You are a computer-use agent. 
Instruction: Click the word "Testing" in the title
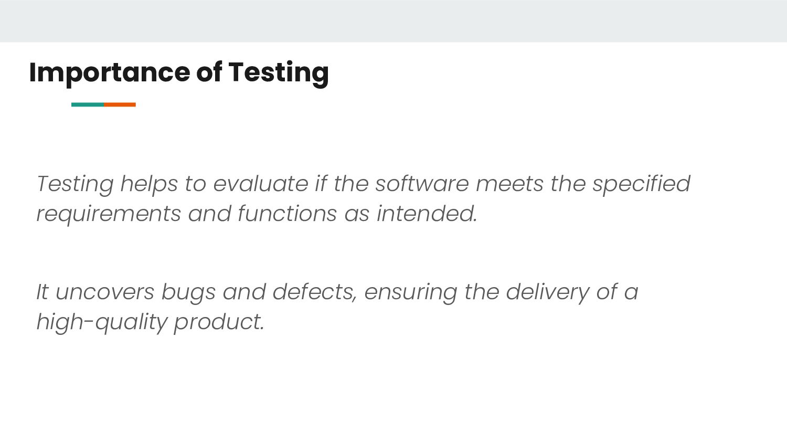pyautogui.click(x=278, y=72)
